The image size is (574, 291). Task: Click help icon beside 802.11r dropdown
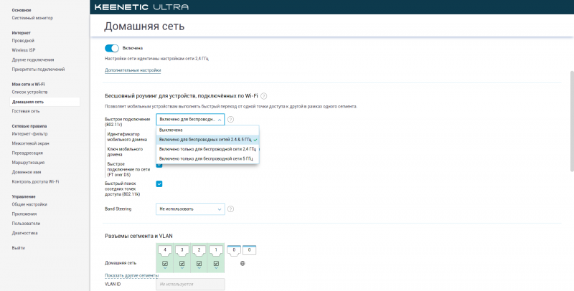pyautogui.click(x=230, y=120)
